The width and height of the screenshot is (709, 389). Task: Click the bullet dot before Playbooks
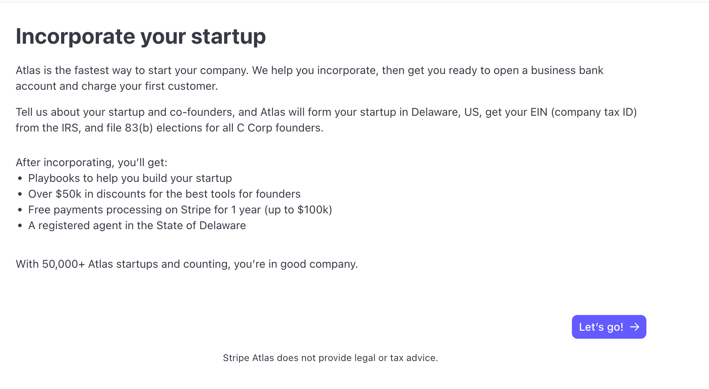click(x=20, y=179)
